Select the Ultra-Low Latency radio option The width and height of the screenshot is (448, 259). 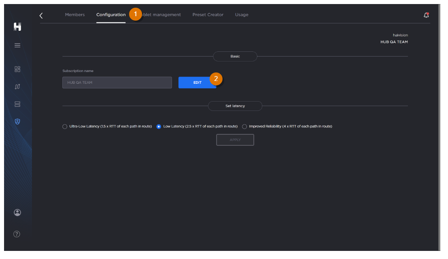click(x=65, y=126)
